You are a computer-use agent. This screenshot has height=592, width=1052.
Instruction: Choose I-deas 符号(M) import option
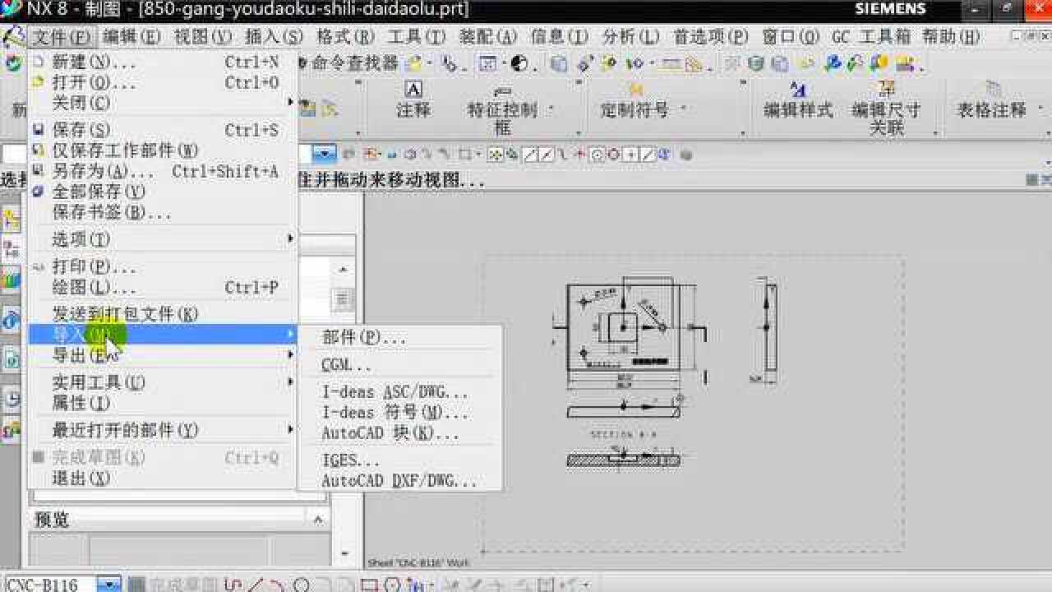(400, 413)
